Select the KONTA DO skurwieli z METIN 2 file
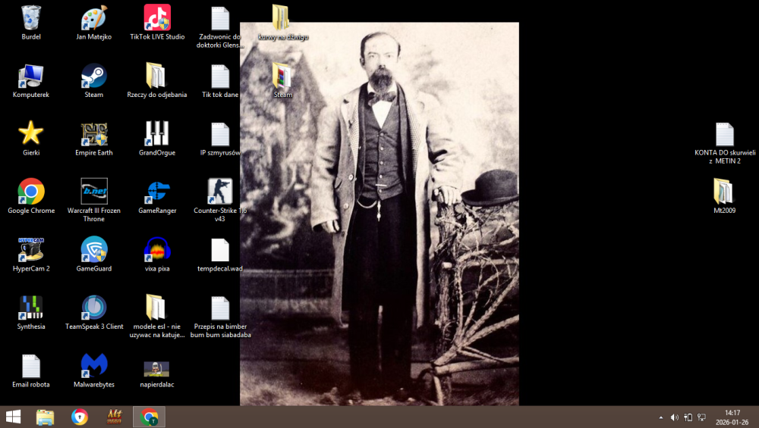 725,134
